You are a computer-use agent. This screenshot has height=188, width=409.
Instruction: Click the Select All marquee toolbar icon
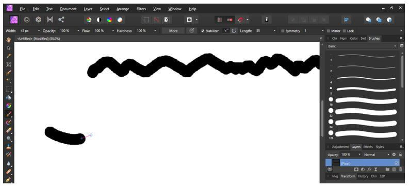pos(146,20)
